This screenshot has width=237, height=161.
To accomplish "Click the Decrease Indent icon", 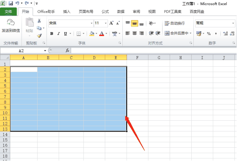I will point(151,33).
